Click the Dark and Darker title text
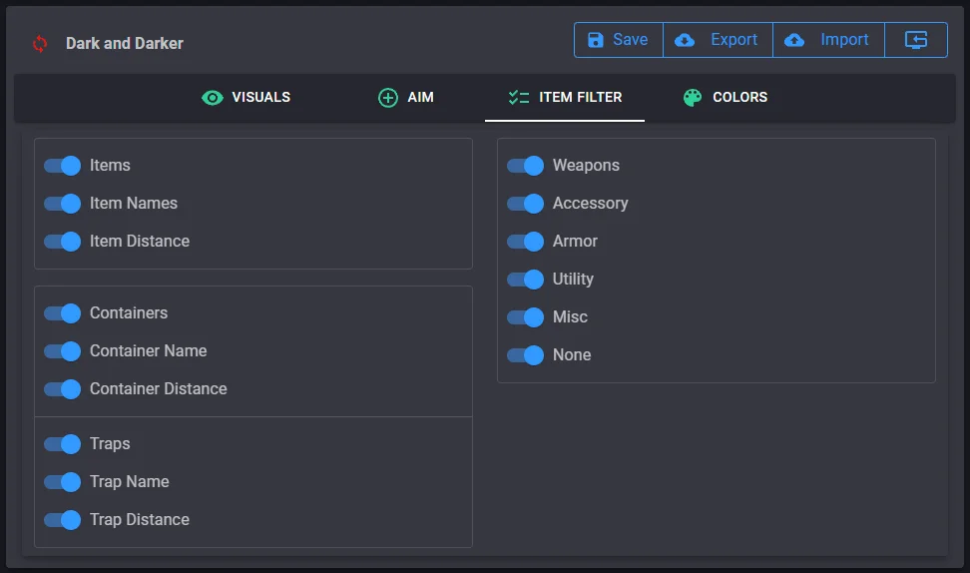The image size is (970, 573). point(125,44)
